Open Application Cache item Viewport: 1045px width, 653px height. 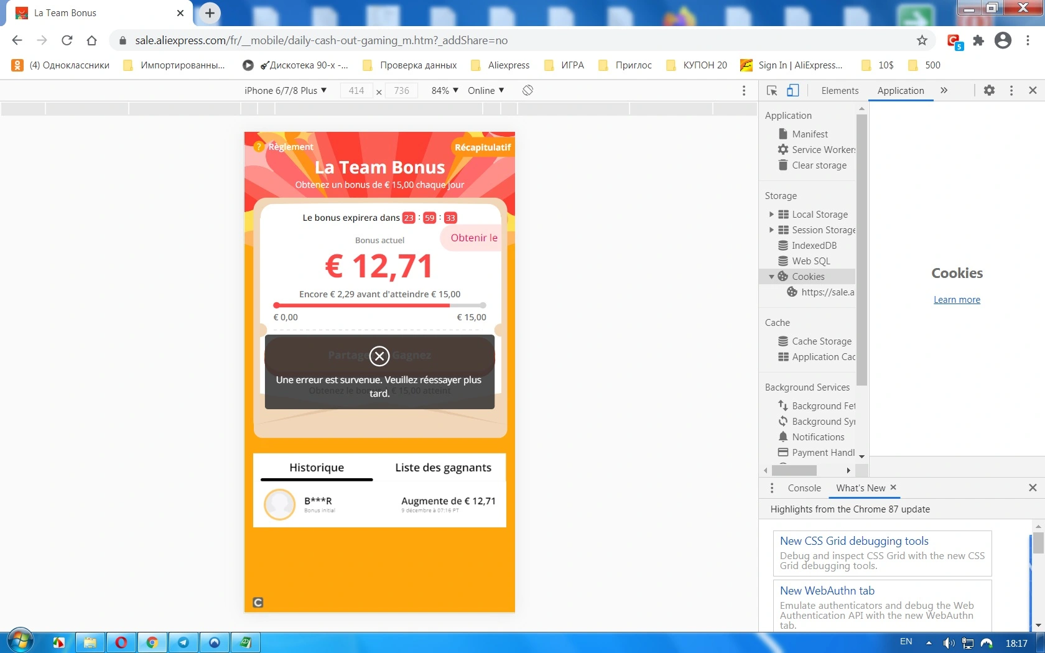click(817, 357)
